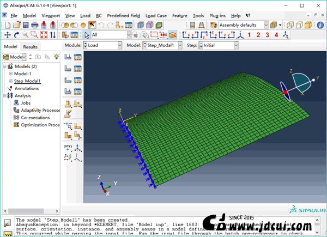327x237 pixels.
Task: Click the Create Load tool
Action: [x=68, y=57]
